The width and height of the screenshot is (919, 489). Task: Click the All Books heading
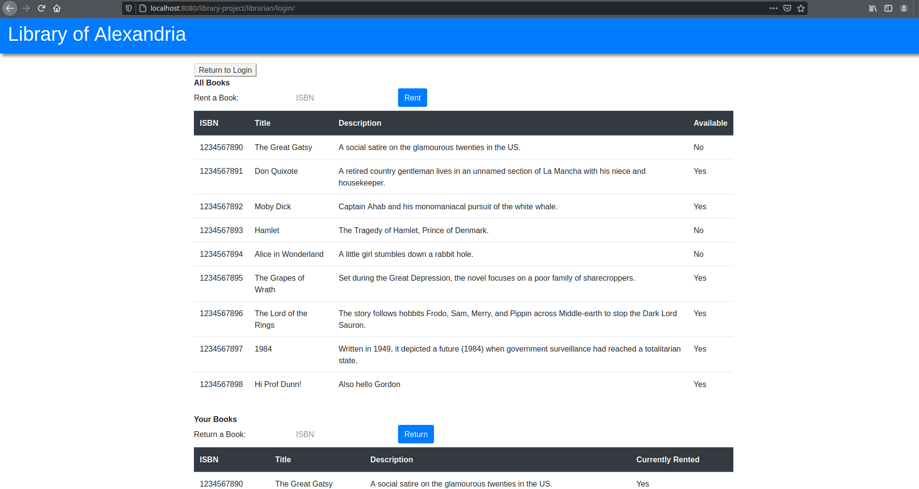pos(212,83)
